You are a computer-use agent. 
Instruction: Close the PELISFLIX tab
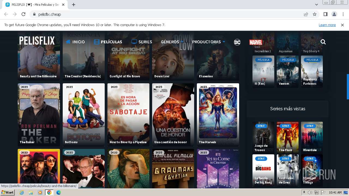click(63, 5)
